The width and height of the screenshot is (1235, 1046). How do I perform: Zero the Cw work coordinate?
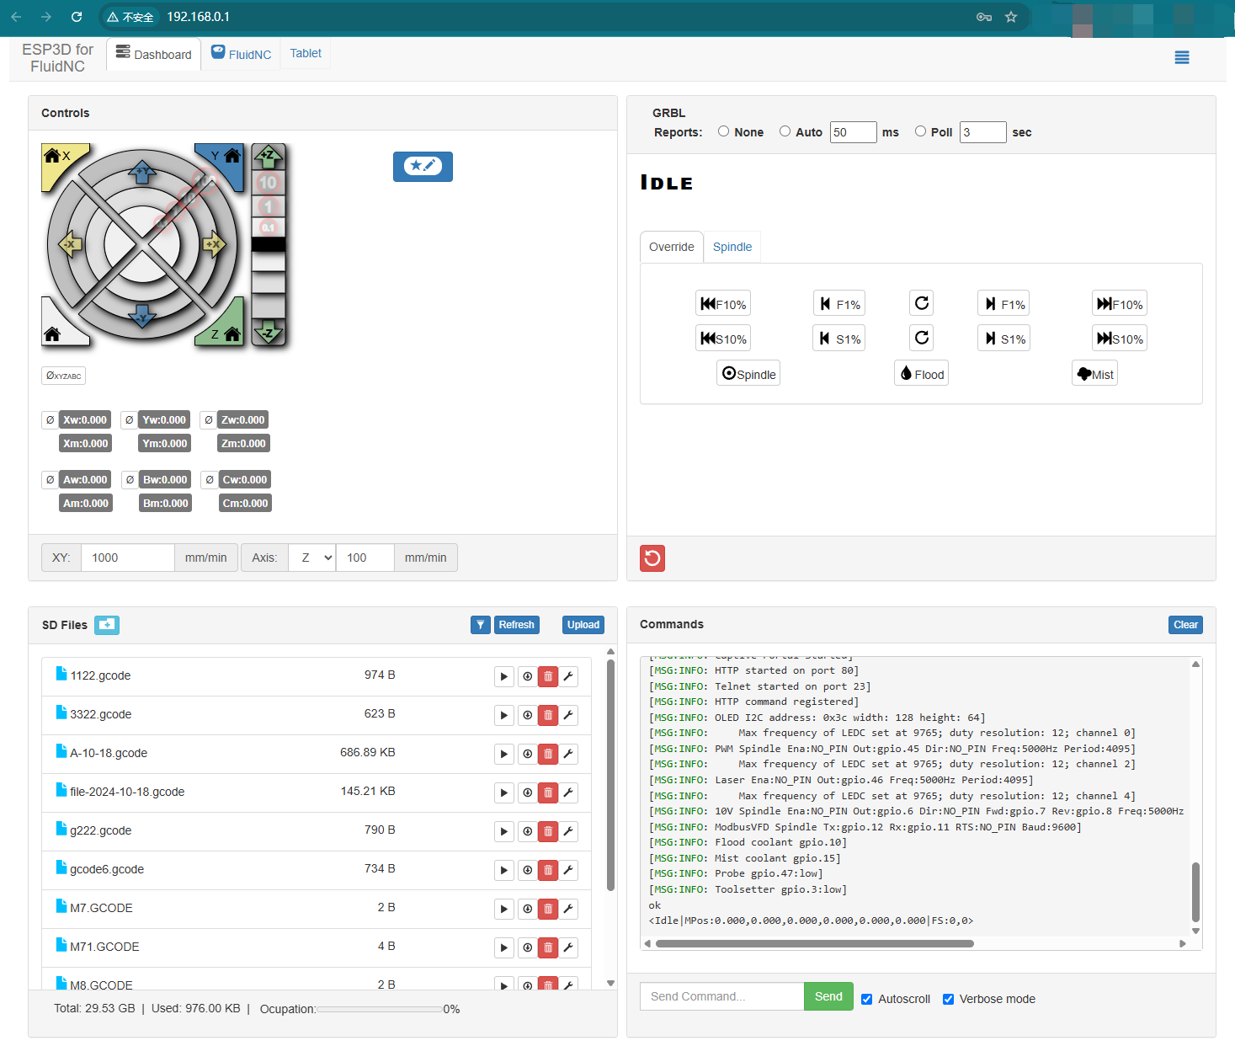[x=210, y=479]
